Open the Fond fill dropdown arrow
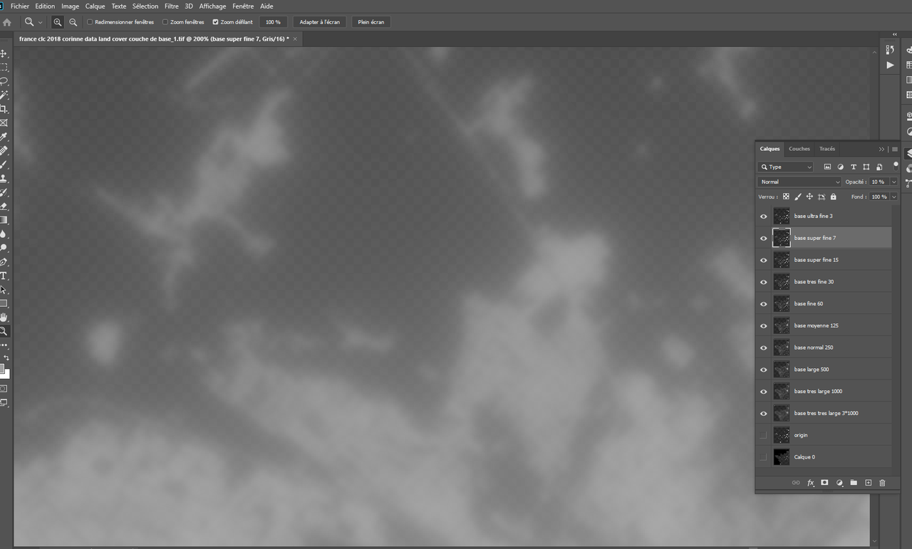The width and height of the screenshot is (912, 549). pos(893,197)
